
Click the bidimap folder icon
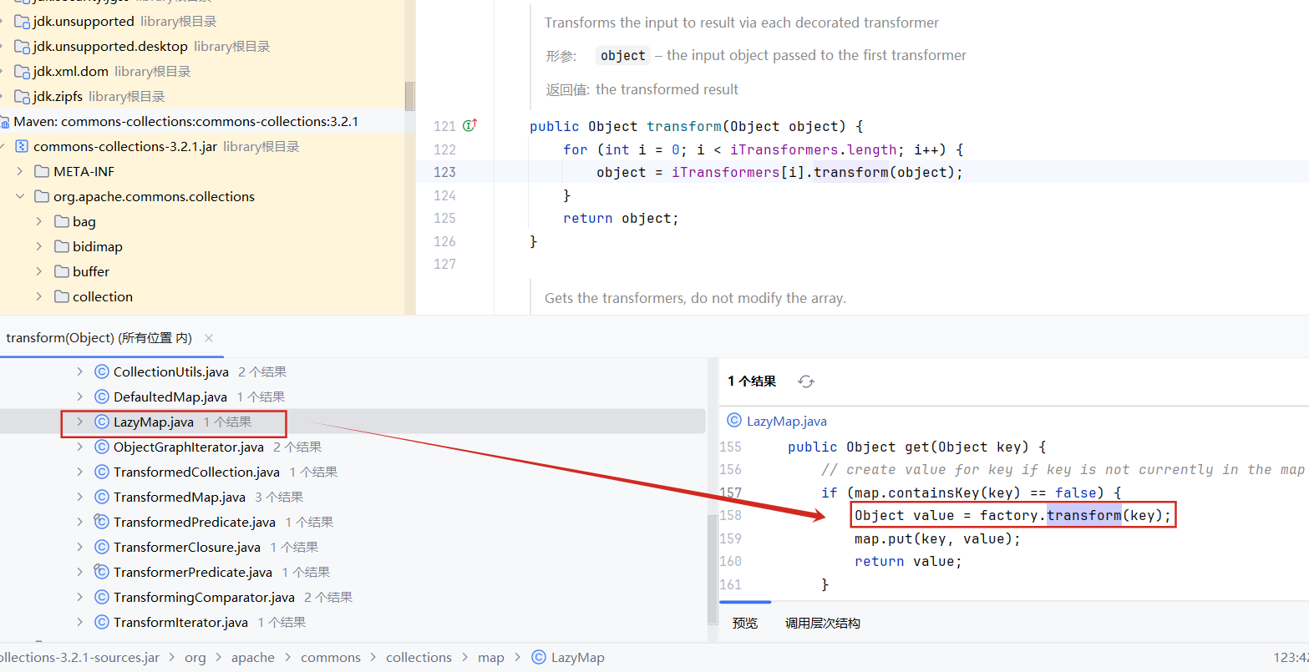61,246
